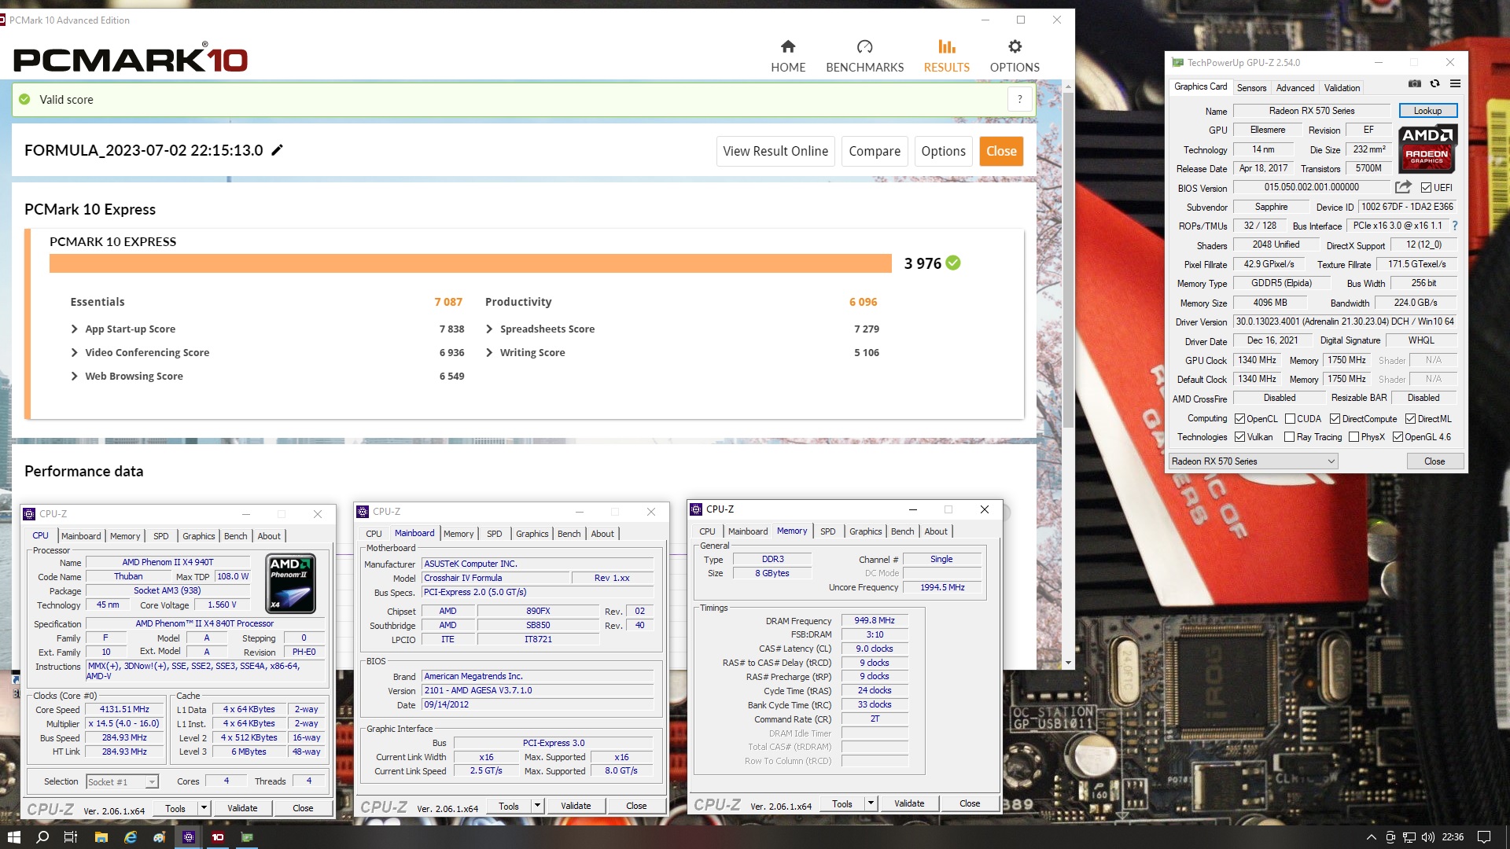Toggle DirectCompute checkbox
The width and height of the screenshot is (1510, 849).
[1335, 419]
